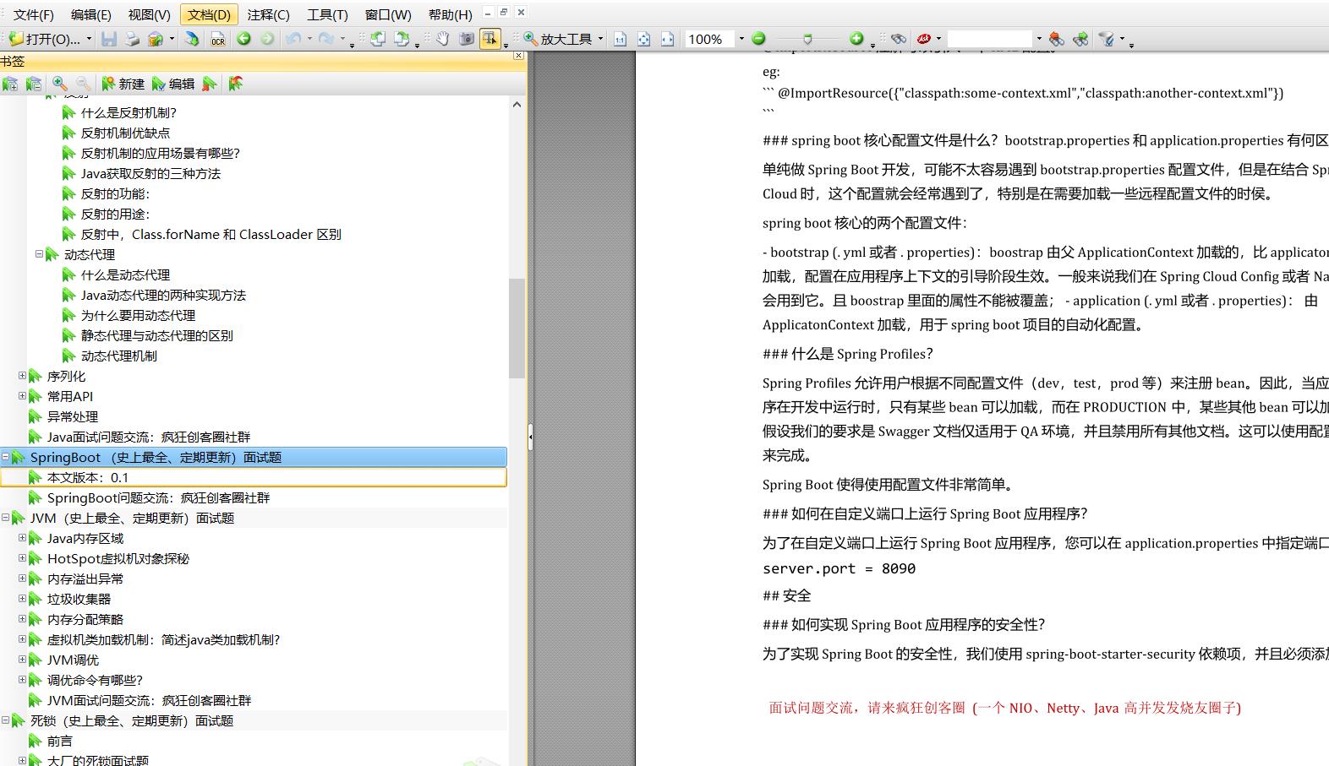Open the 文件(F) menu
The height and width of the screenshot is (766, 1329).
point(33,14)
